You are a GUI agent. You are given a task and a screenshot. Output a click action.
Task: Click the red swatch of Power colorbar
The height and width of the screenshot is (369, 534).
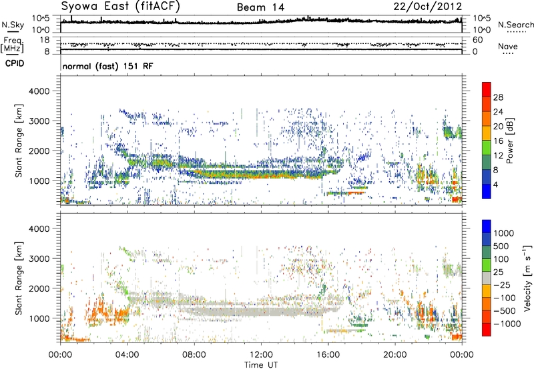click(487, 89)
